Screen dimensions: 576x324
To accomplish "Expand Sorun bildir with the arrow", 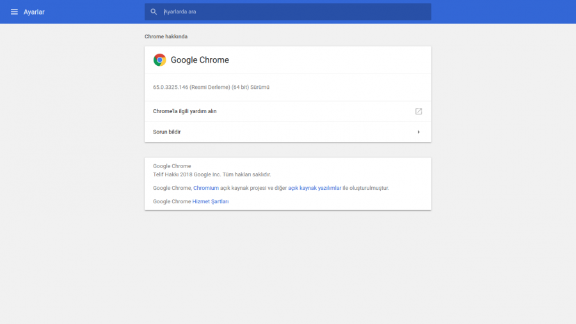I will point(419,132).
